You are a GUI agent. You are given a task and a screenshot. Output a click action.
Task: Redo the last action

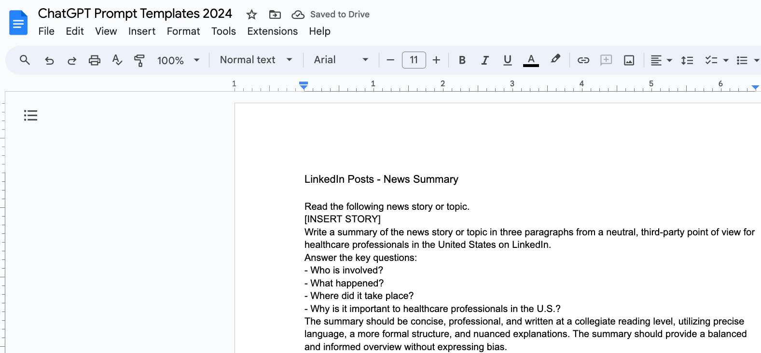pyautogui.click(x=72, y=60)
